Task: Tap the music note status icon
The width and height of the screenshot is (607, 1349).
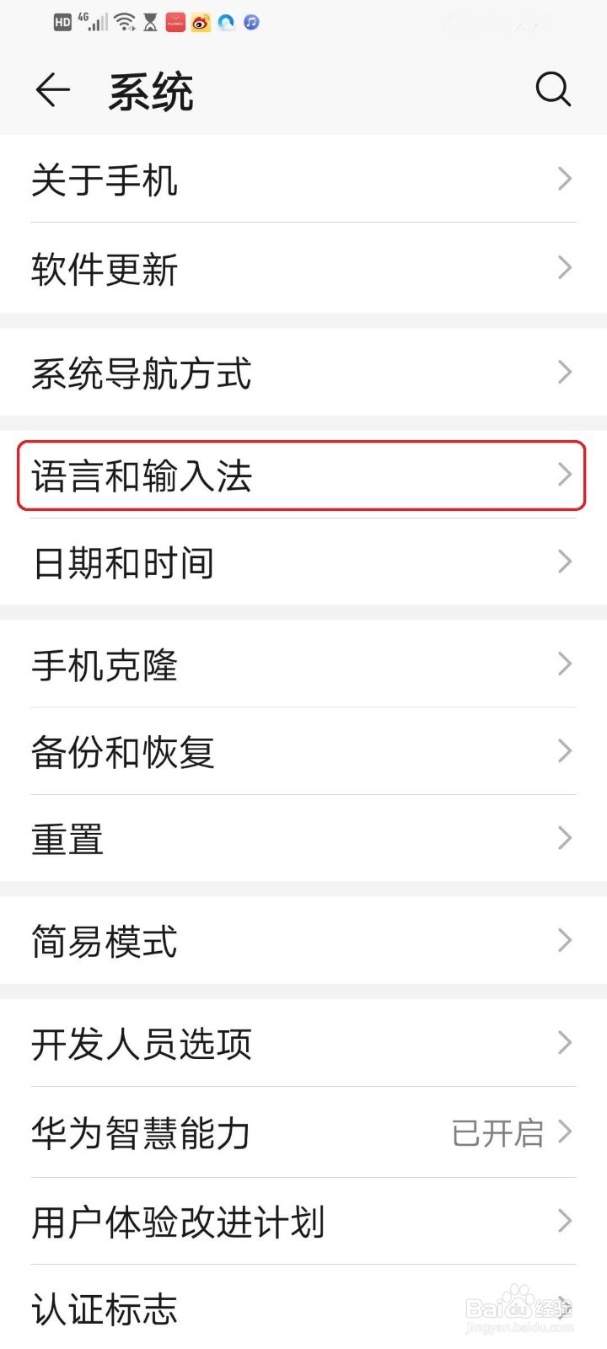Action: click(251, 23)
